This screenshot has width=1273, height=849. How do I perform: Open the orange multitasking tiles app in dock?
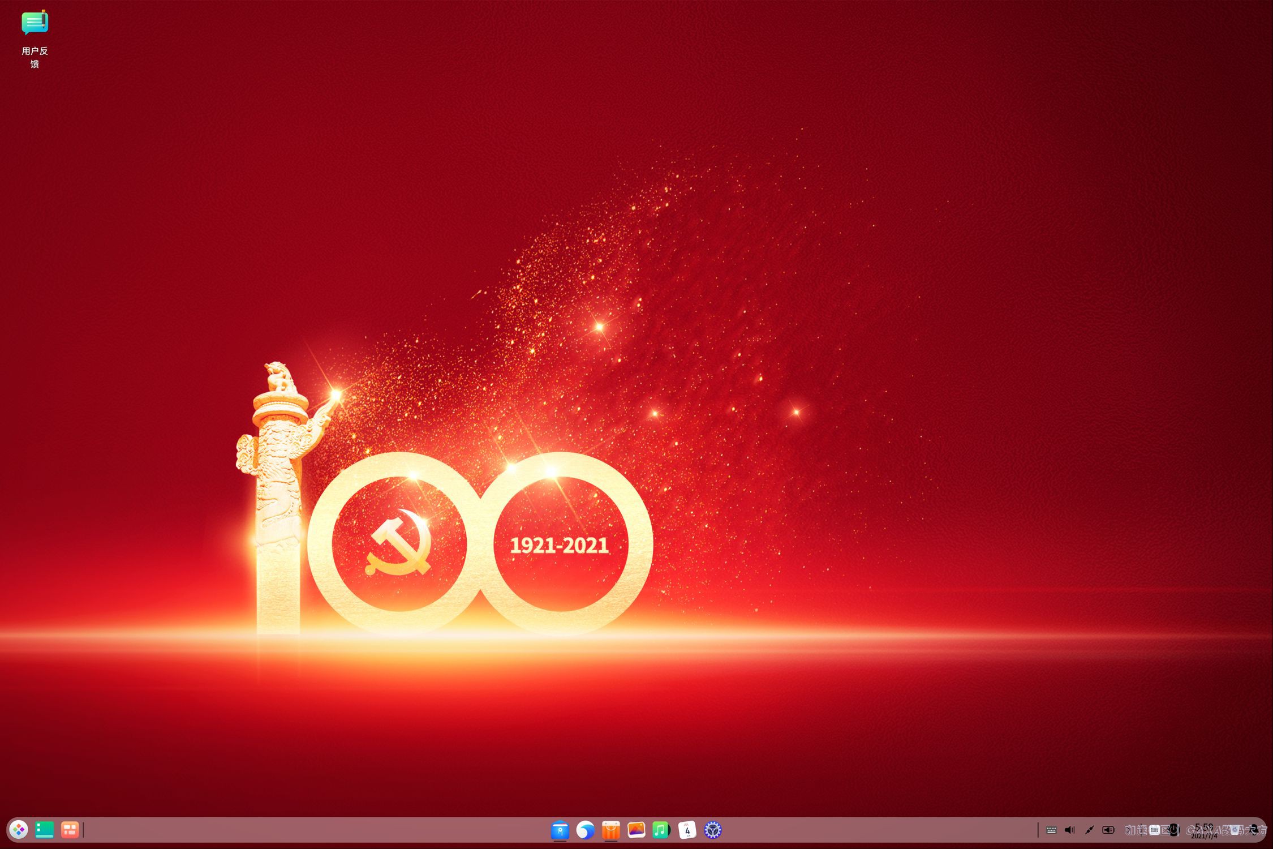[70, 830]
